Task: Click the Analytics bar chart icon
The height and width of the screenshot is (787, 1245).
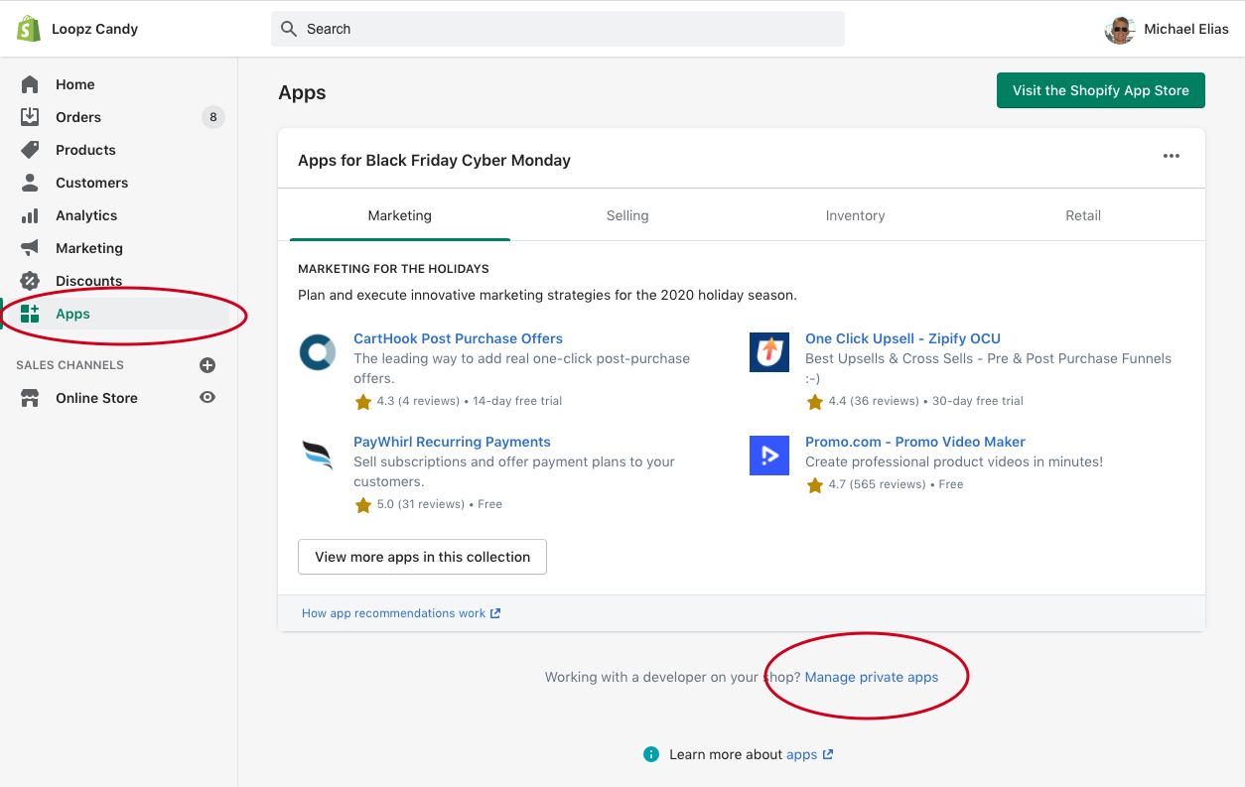Action: (x=30, y=215)
